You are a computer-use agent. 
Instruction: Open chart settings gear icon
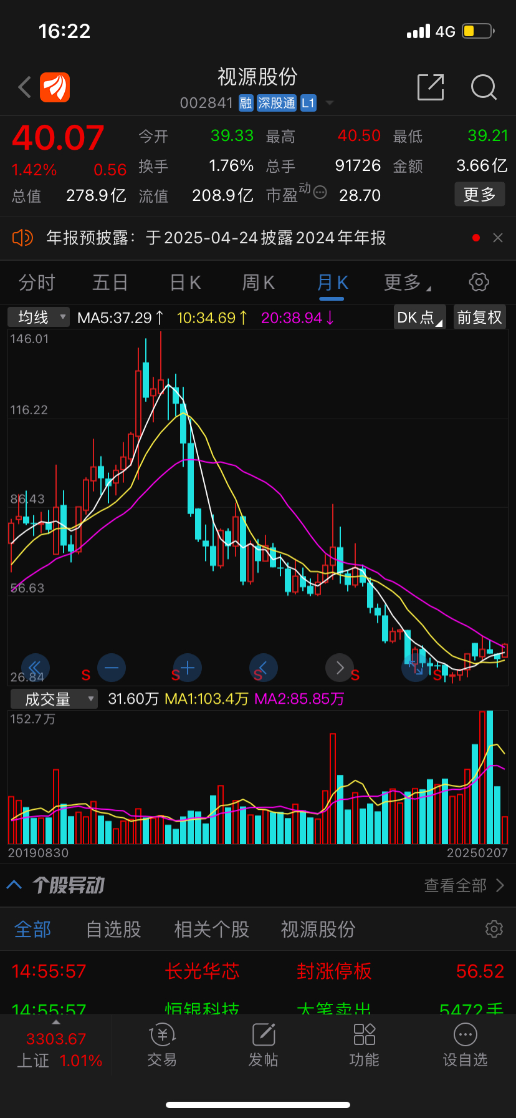click(479, 282)
